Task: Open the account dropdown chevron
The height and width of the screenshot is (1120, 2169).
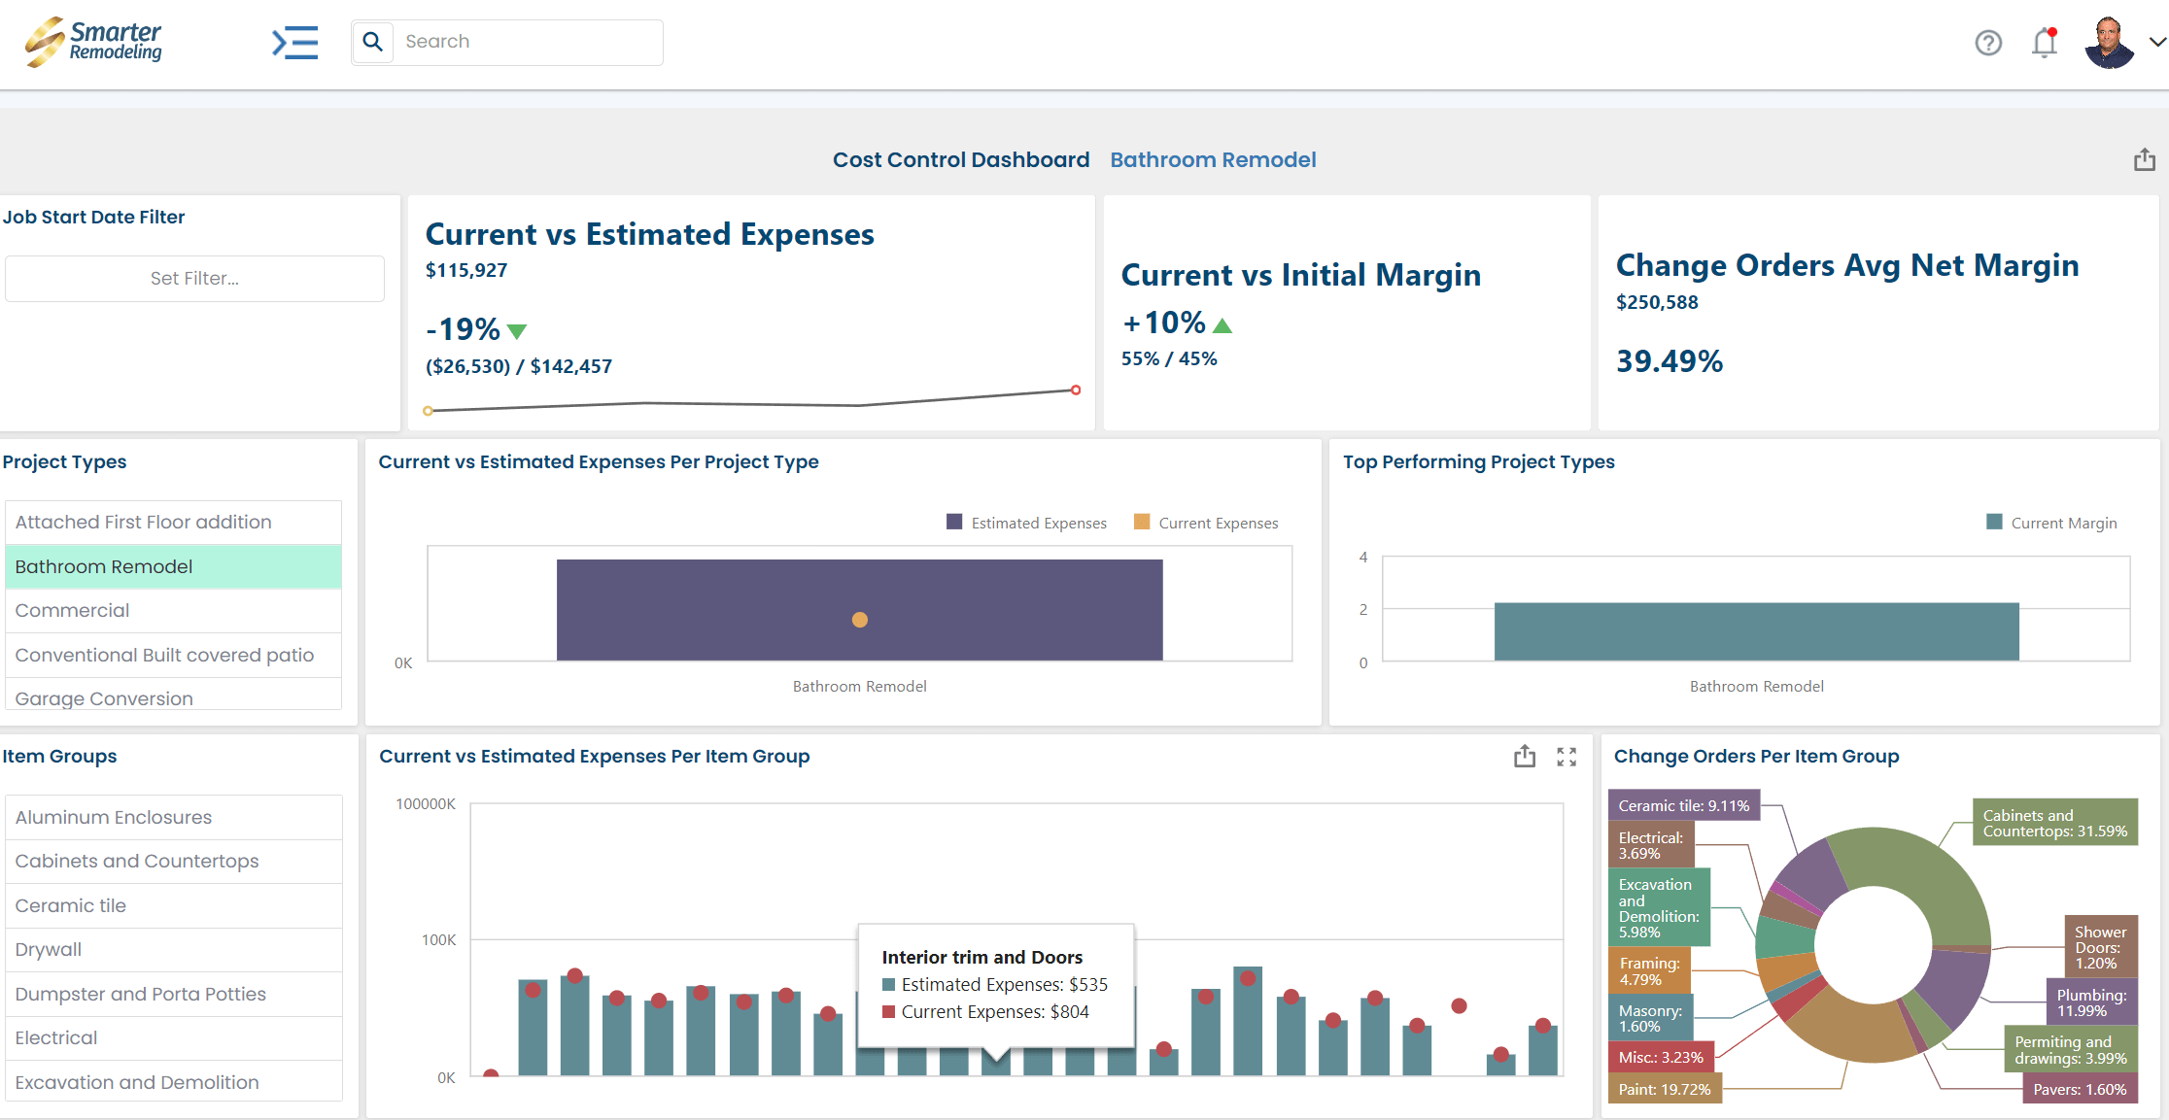Action: 2157,43
